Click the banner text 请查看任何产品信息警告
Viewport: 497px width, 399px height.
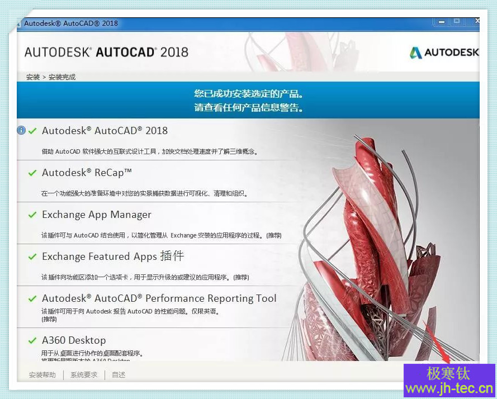coord(248,108)
